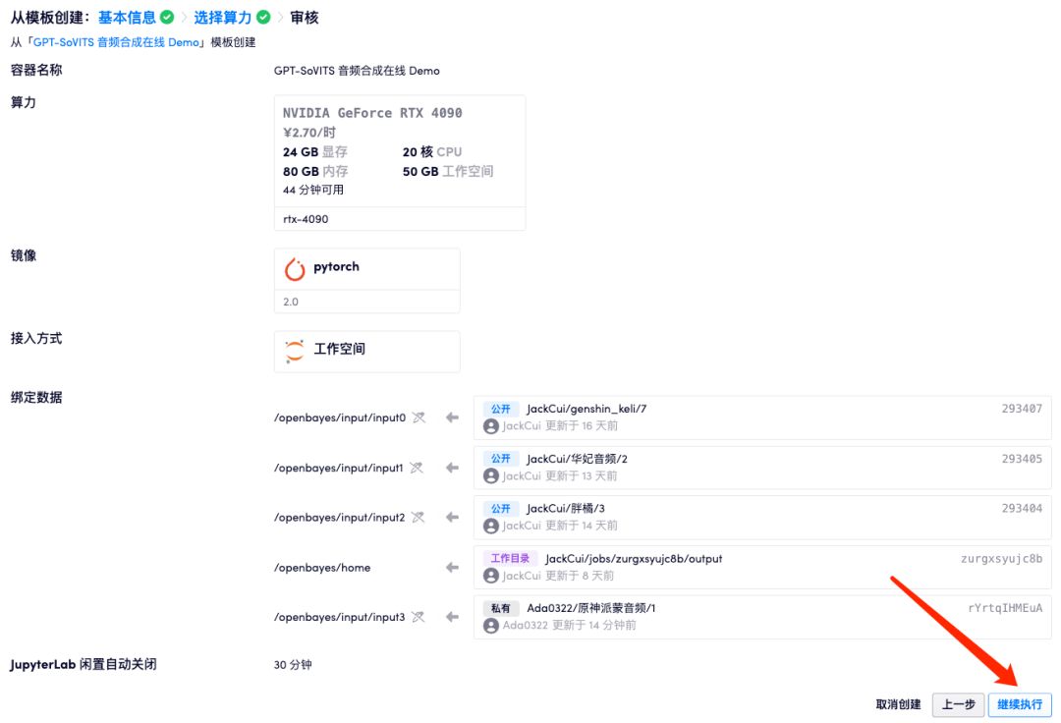The width and height of the screenshot is (1061, 723).
Task: Click user avatar in 华妃音频 dataset card
Action: 491,476
